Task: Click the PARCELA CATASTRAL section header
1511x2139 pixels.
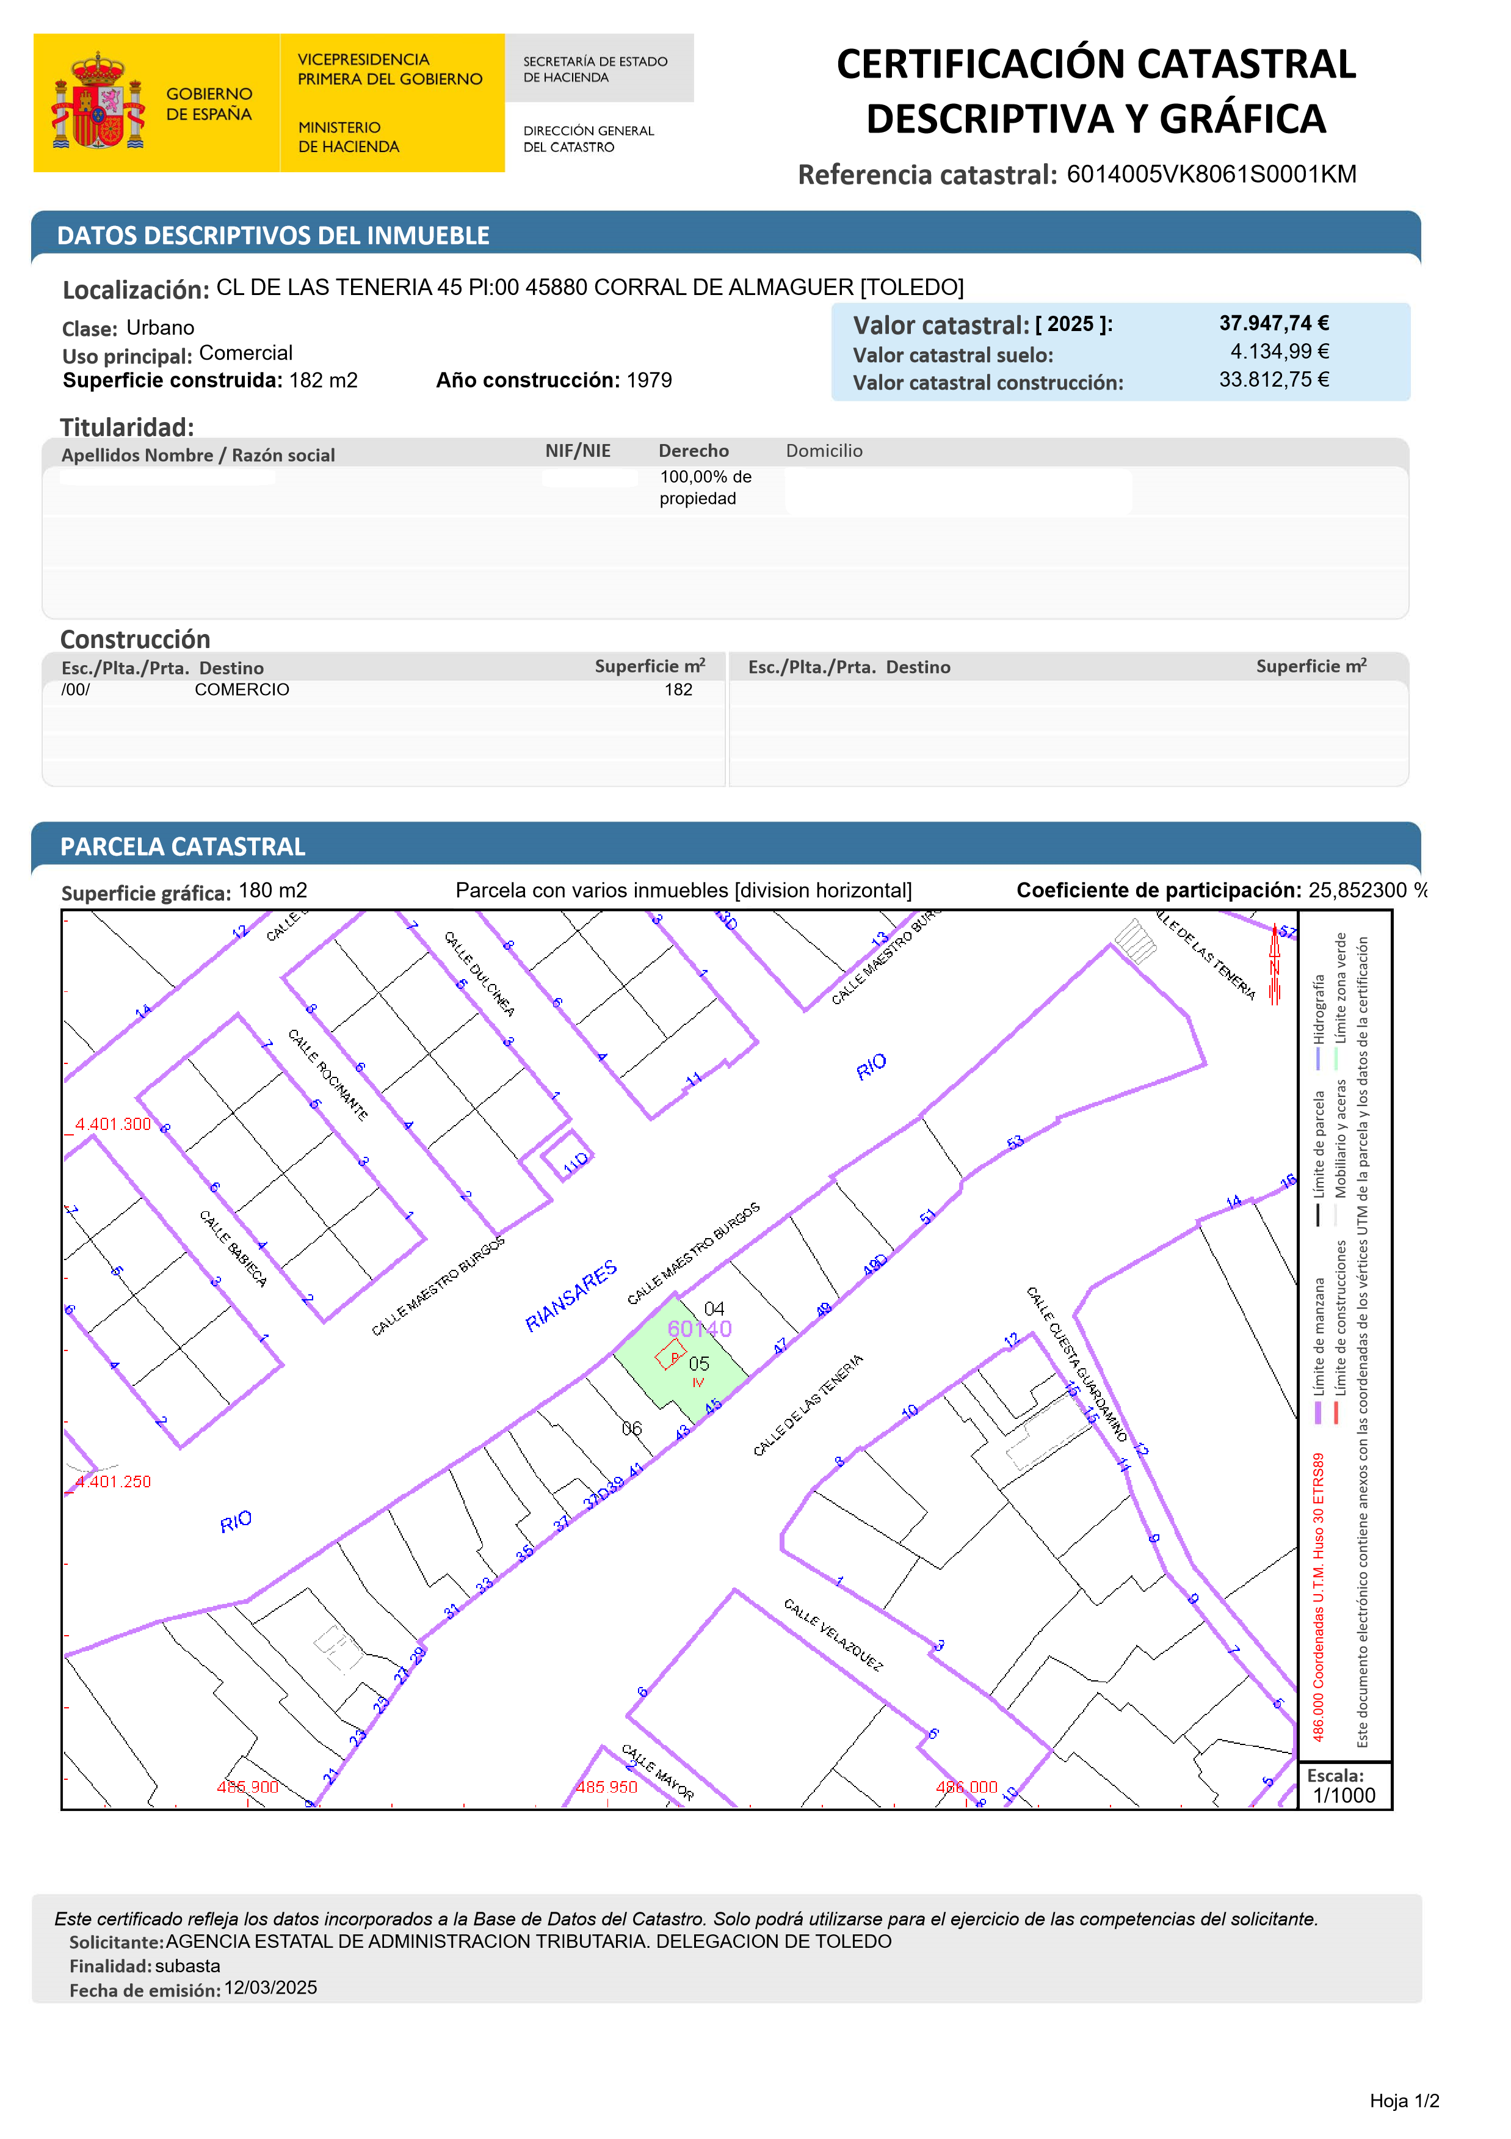Action: click(183, 846)
